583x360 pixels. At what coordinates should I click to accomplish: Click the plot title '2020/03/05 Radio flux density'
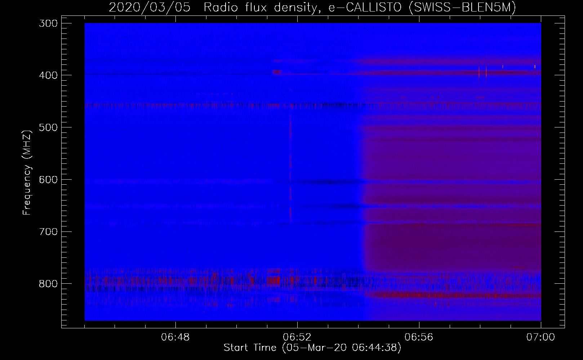click(x=215, y=8)
